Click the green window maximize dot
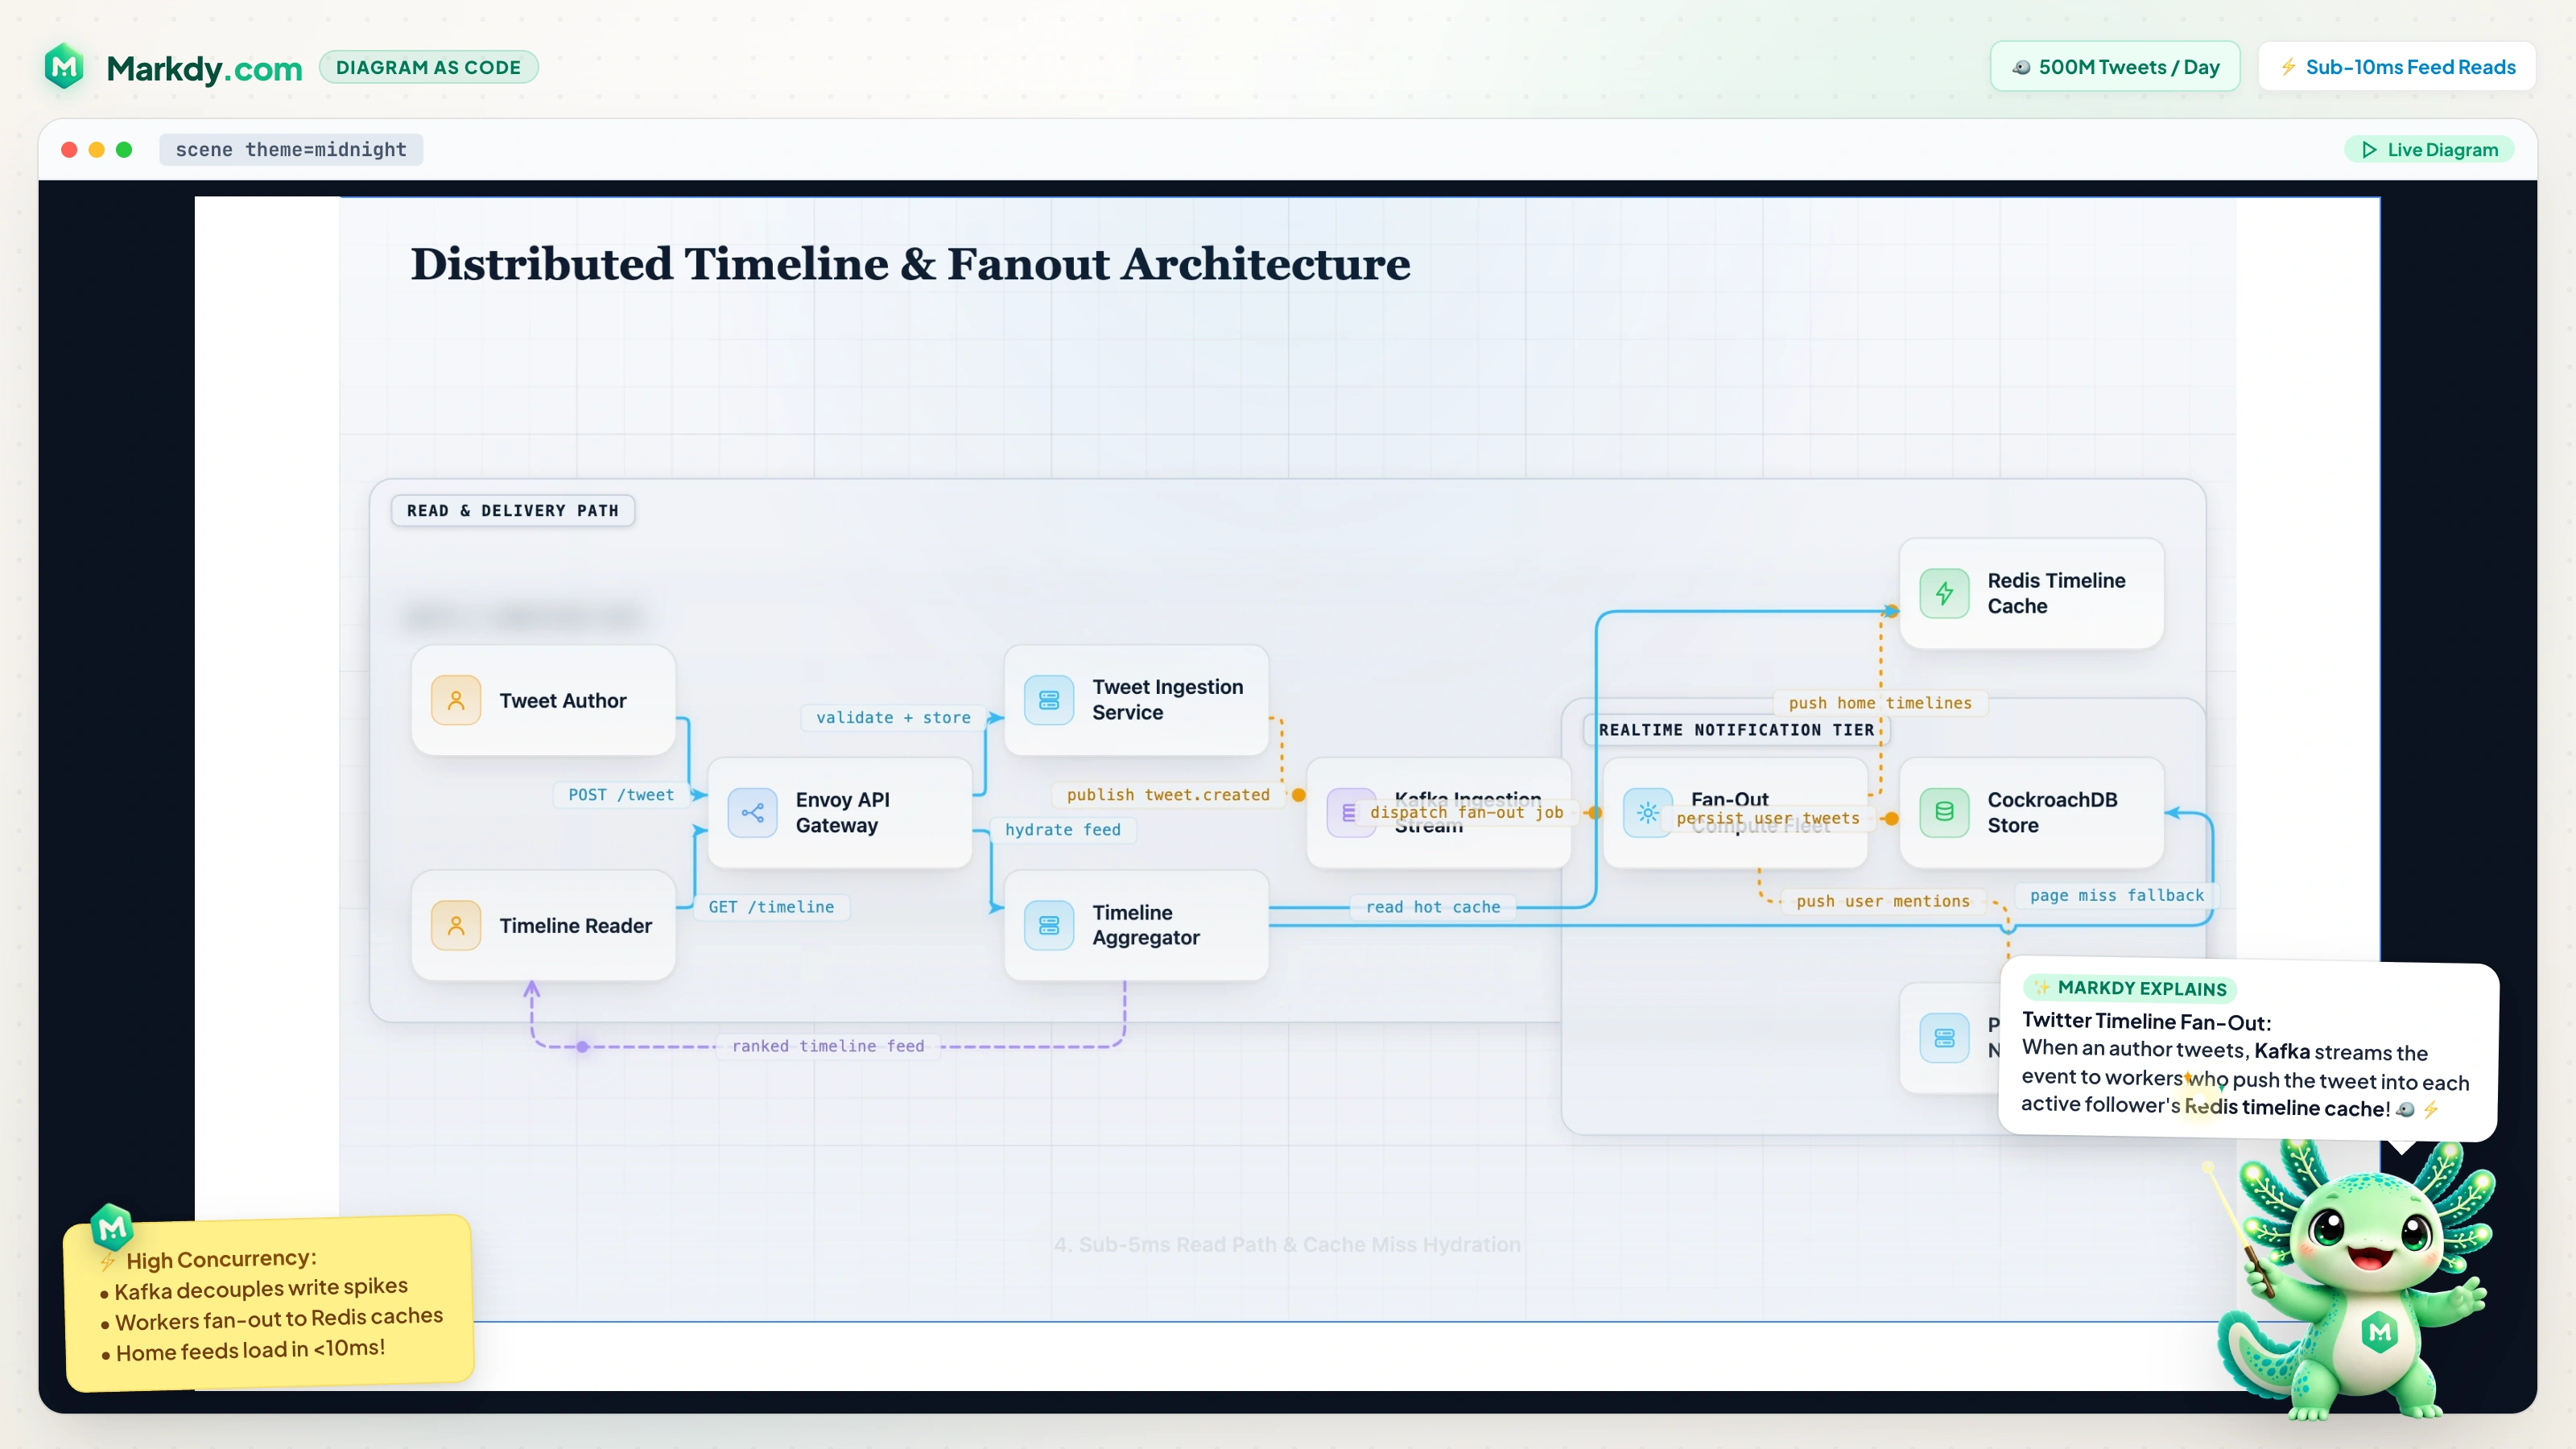This screenshot has height=1449, width=2576. click(x=124, y=149)
